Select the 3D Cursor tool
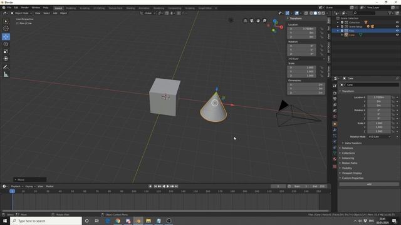This screenshot has height=225, width=401. pos(6,29)
